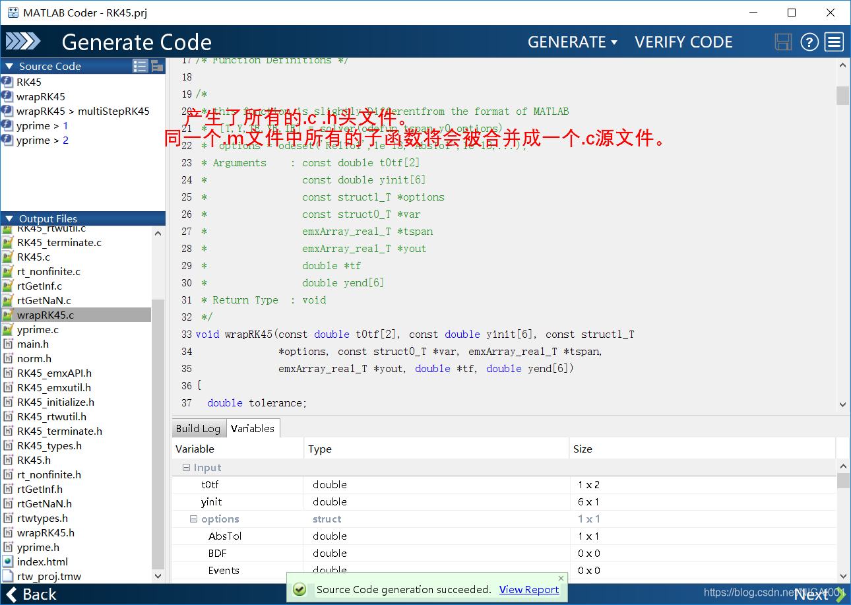851x605 pixels.
Task: Select function icon beside RK45 source
Action: 7,82
